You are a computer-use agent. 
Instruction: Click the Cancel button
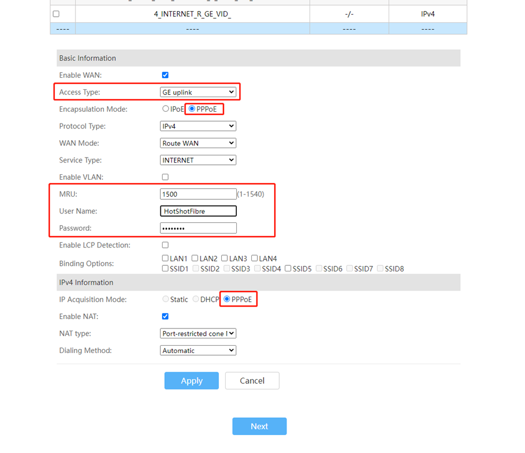click(252, 381)
